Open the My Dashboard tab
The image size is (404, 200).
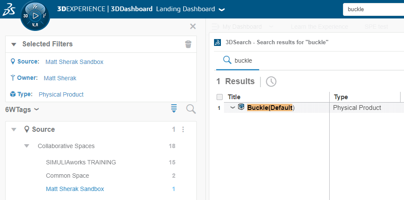[x=242, y=27]
